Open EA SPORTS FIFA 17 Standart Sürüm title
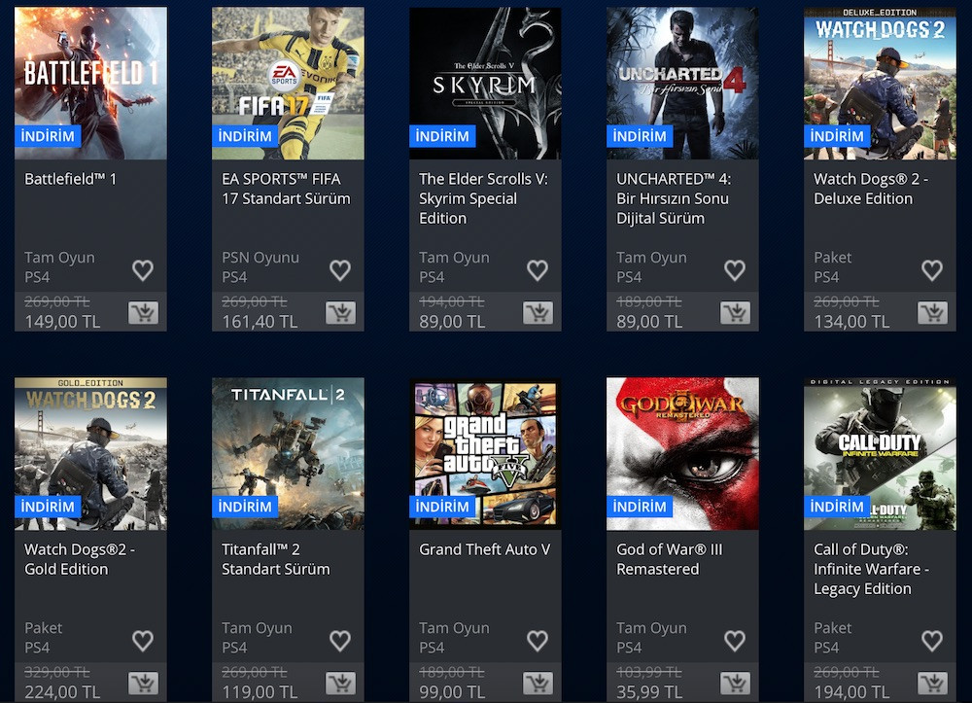972x703 pixels. [x=286, y=189]
